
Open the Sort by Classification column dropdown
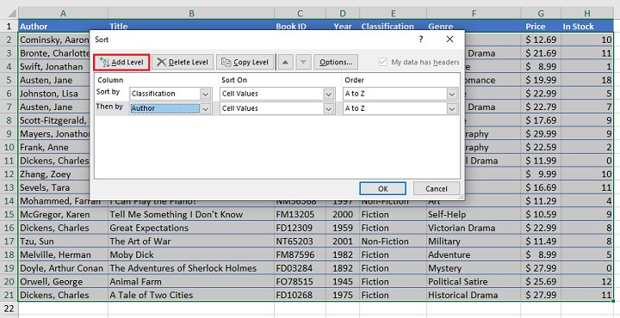coord(206,94)
